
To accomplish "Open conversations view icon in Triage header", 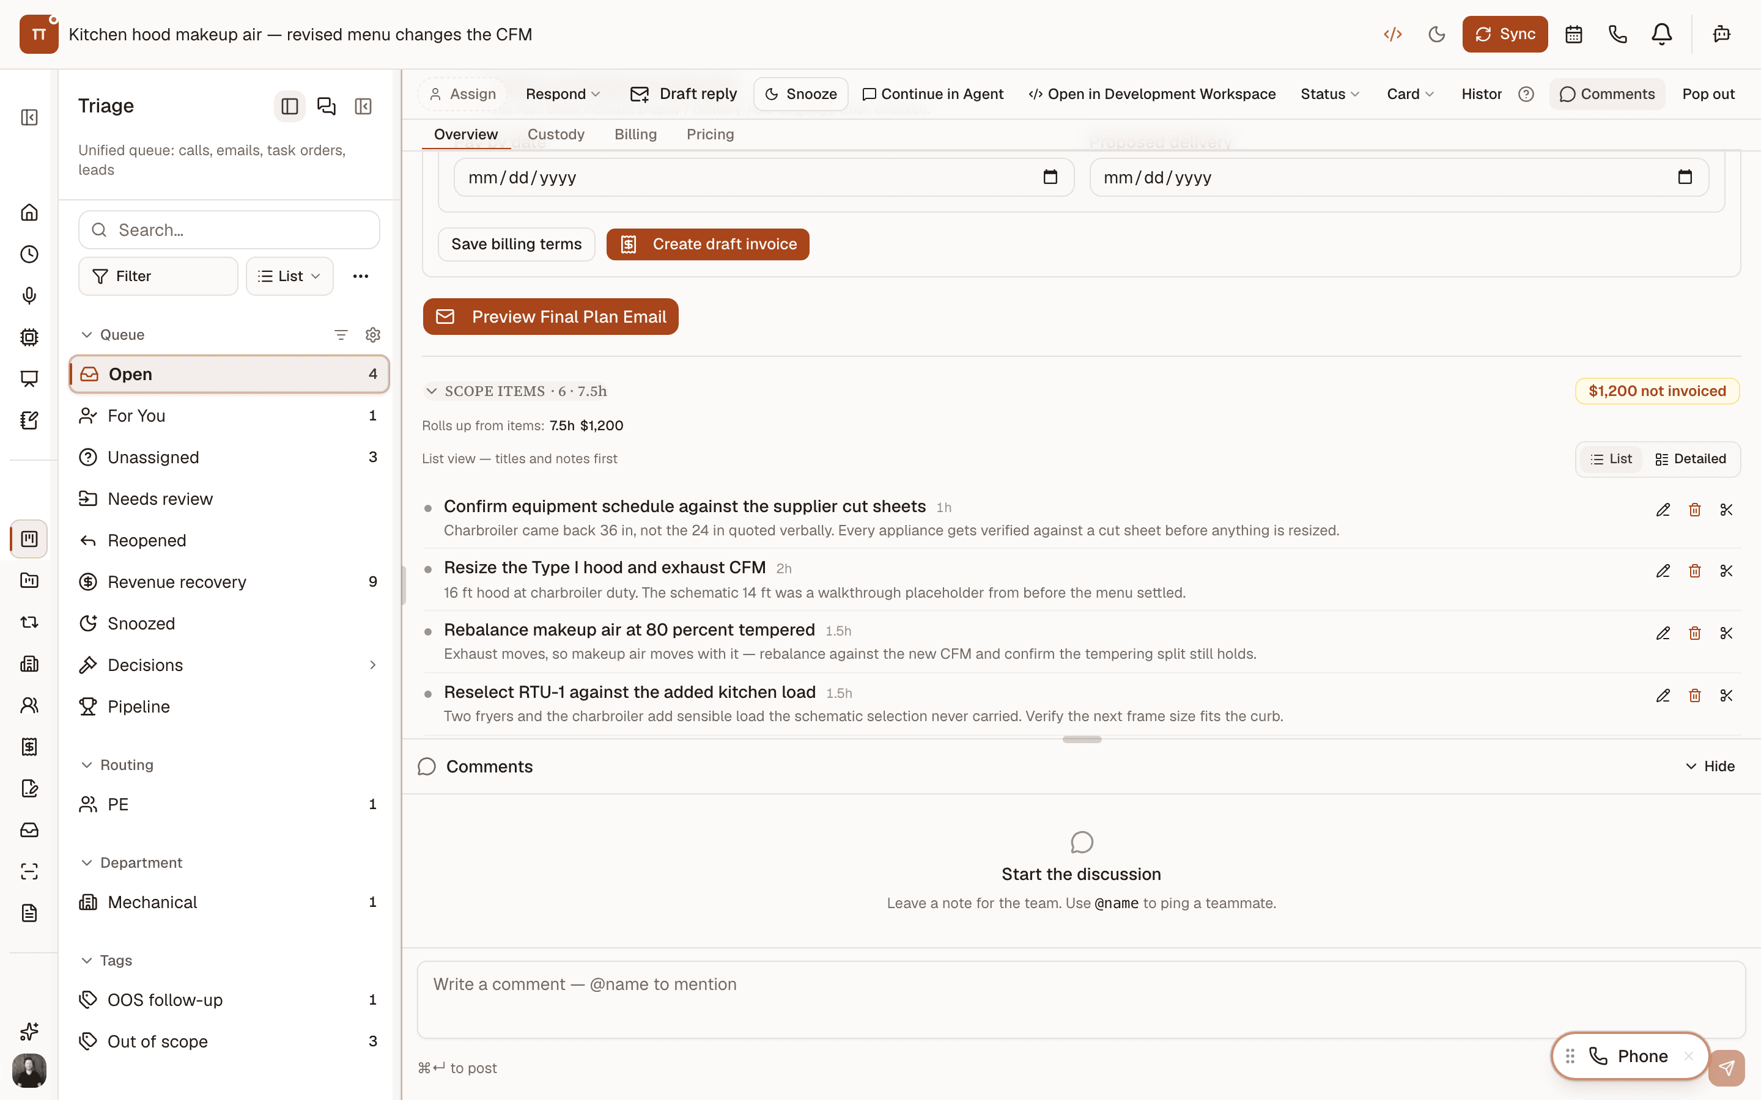I will 326,106.
